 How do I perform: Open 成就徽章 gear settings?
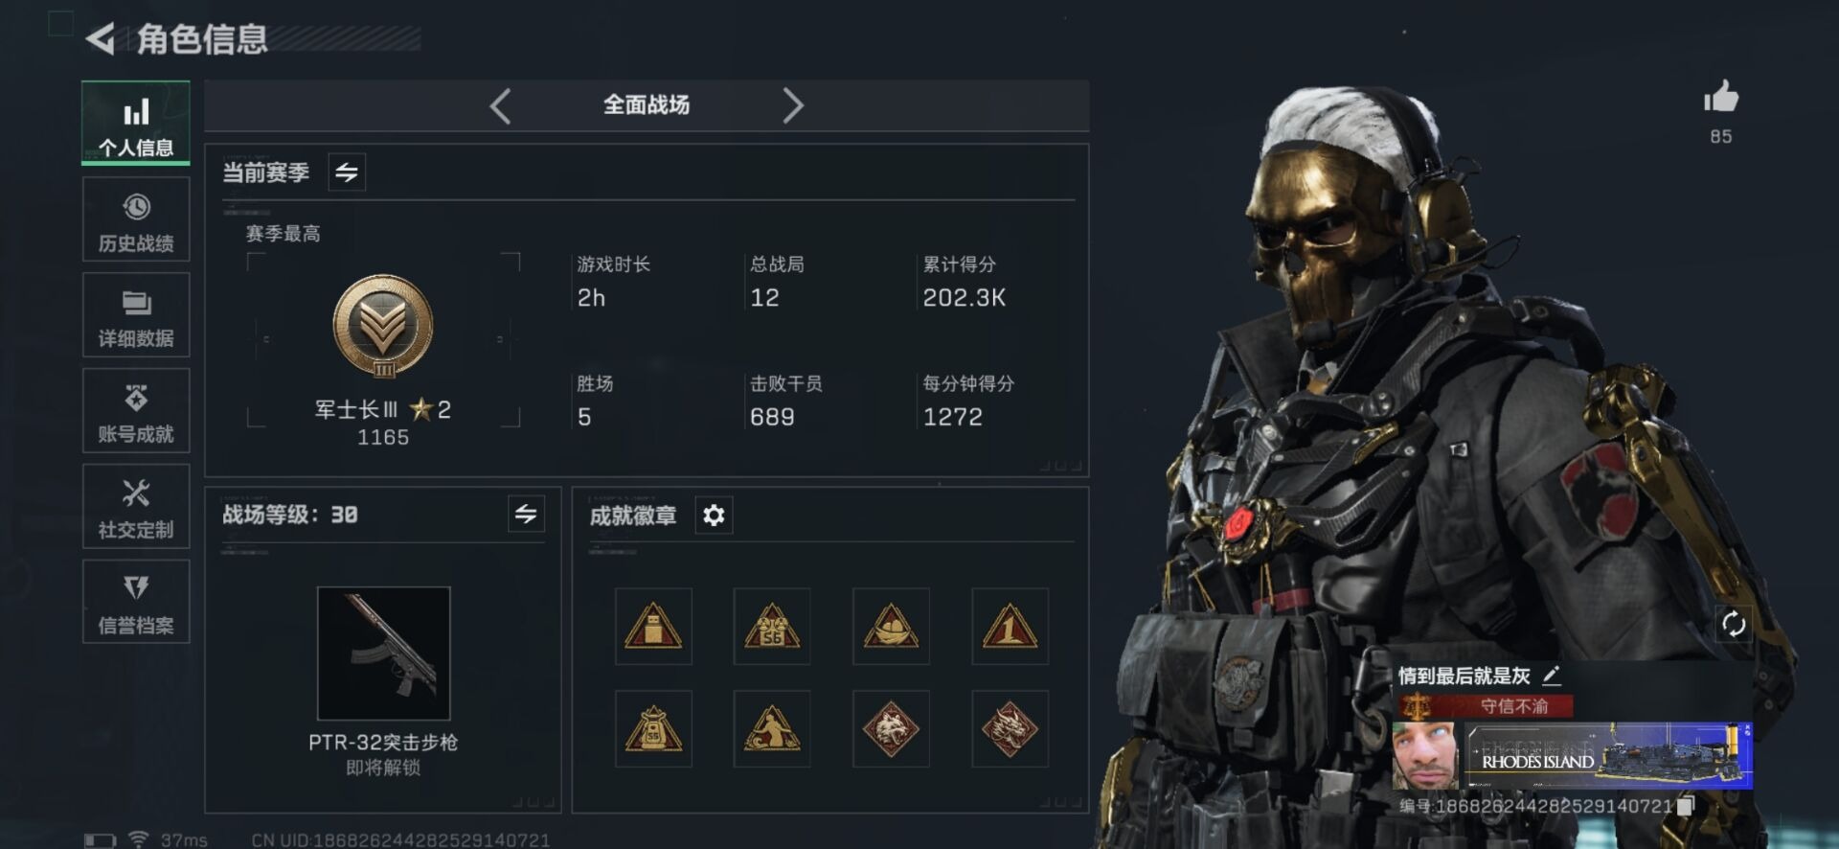pyautogui.click(x=714, y=516)
